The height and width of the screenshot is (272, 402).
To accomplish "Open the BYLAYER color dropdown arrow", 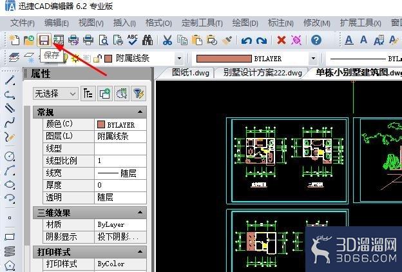I will (x=313, y=59).
